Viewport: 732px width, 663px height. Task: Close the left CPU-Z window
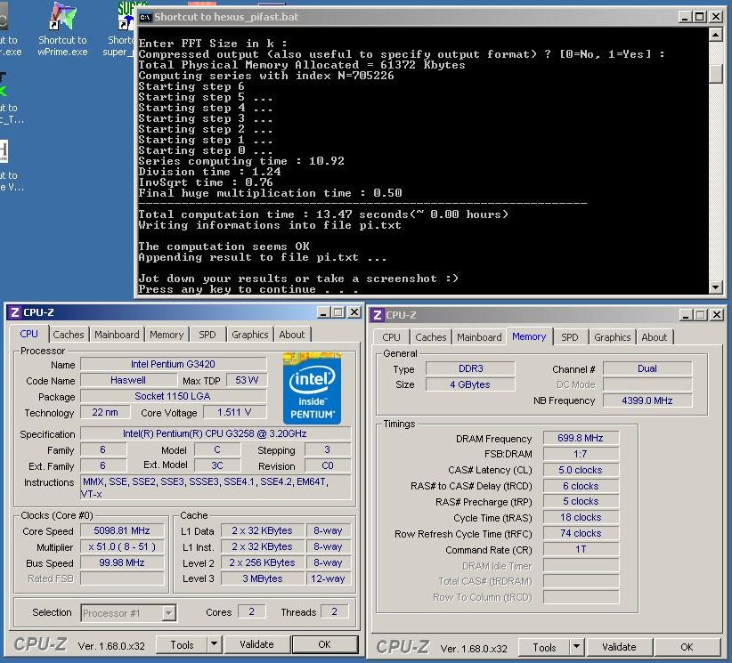[354, 312]
